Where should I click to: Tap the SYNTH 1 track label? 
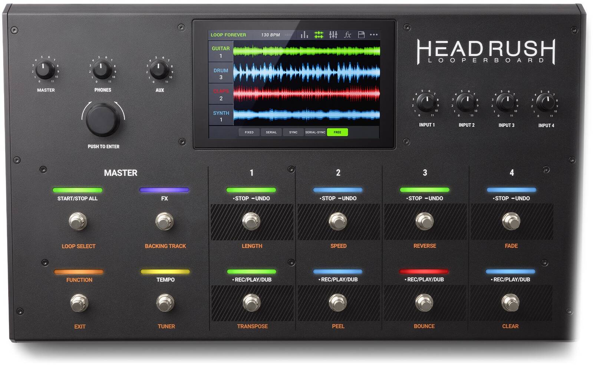click(x=221, y=116)
